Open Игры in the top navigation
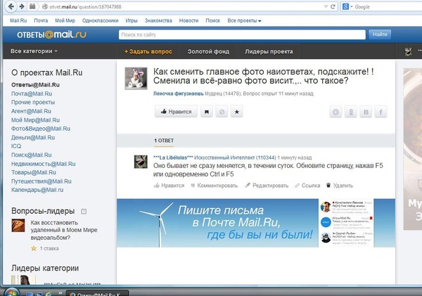The image size is (422, 296). (x=132, y=20)
